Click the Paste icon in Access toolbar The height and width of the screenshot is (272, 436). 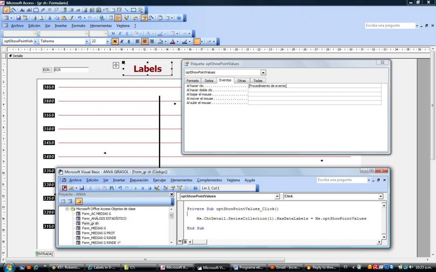pos(64,18)
